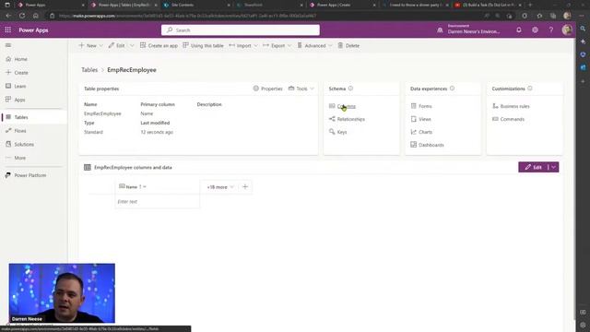590x332 pixels.
Task: Open the user profile avatar
Action: point(567,30)
